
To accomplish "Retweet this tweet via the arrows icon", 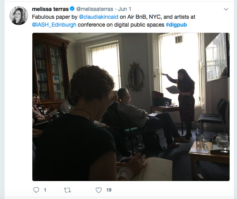I will tap(67, 190).
